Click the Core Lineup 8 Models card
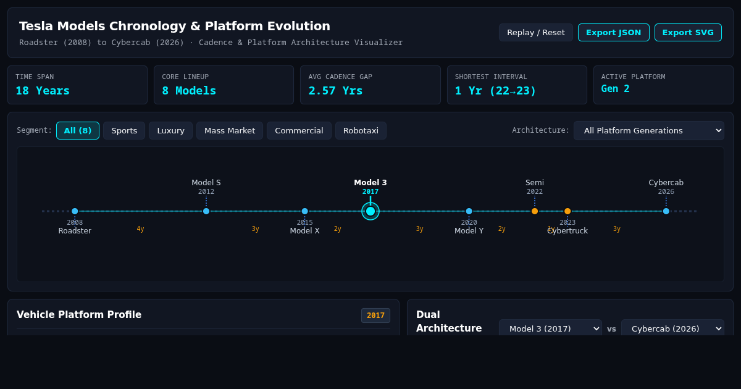The image size is (741, 389). (x=224, y=85)
